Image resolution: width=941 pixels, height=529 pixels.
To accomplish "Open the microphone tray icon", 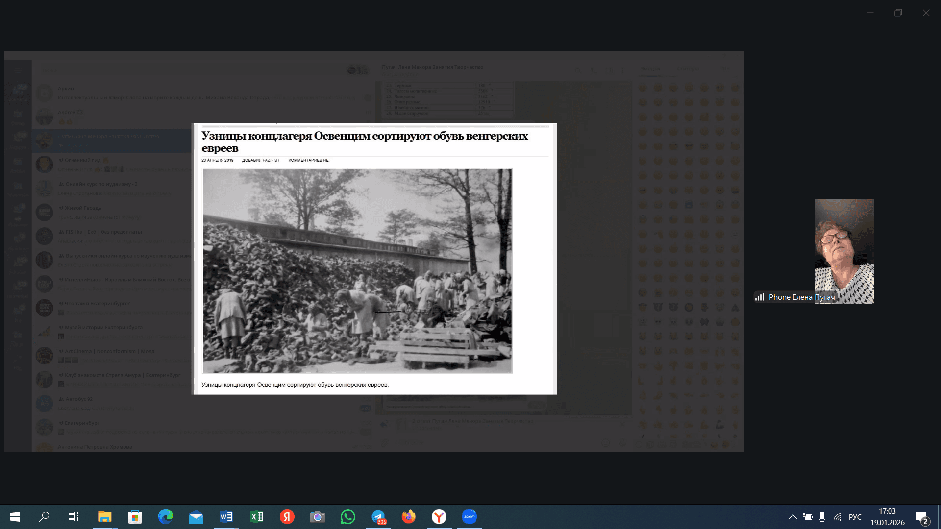I will [x=822, y=517].
